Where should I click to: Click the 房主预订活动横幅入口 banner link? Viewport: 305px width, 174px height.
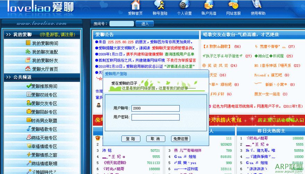280,120
